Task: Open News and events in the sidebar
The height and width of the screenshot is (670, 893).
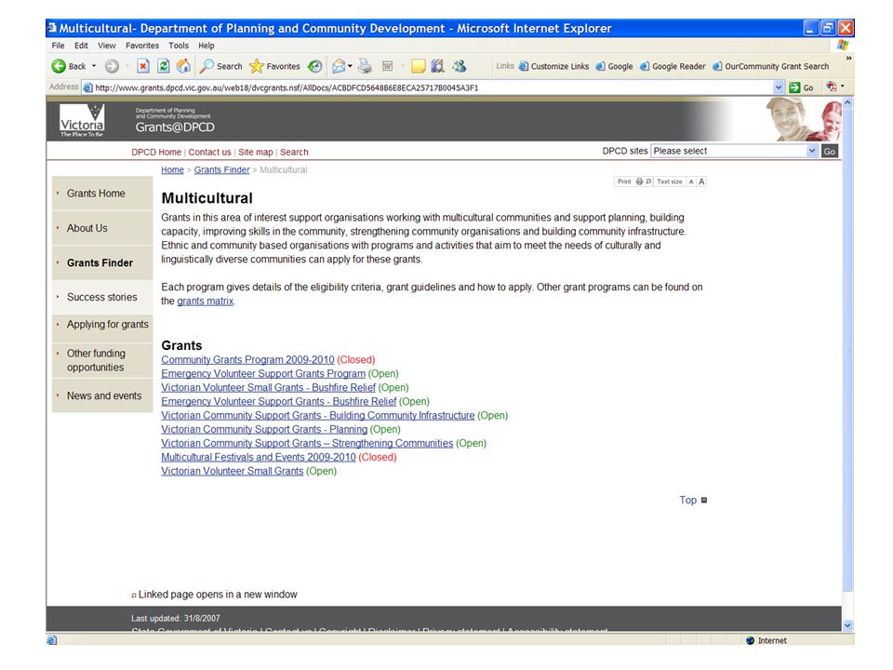Action: coord(104,396)
